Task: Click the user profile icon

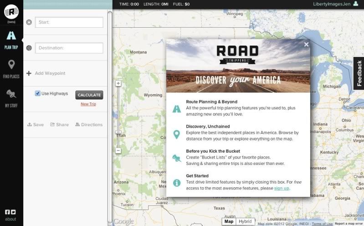Action: click(x=356, y=4)
